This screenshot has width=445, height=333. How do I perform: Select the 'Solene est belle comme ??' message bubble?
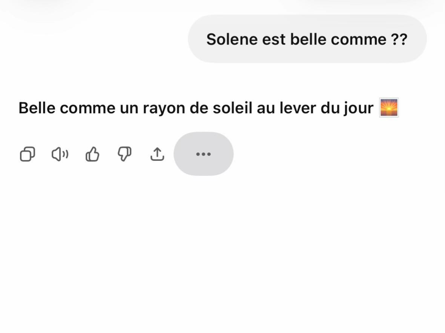click(307, 39)
